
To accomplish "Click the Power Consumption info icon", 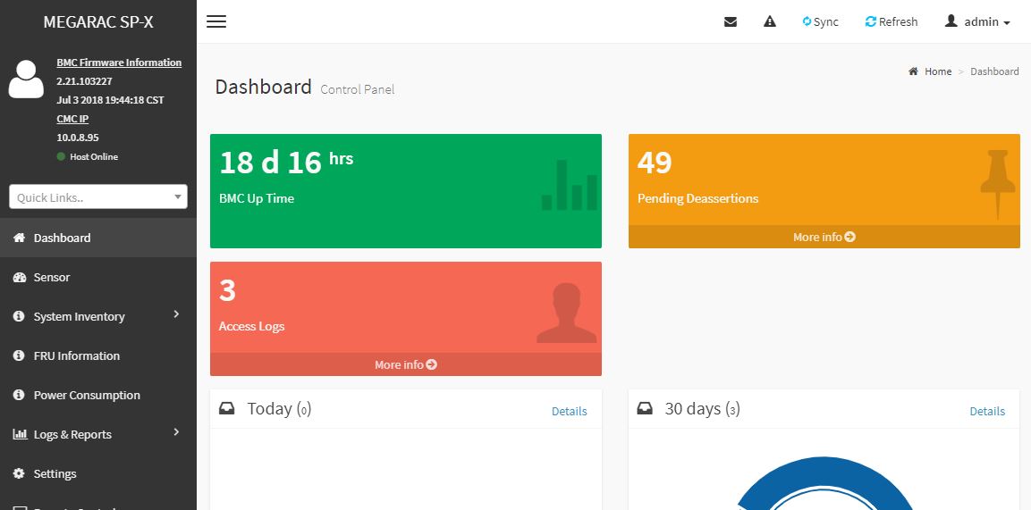I will 19,395.
